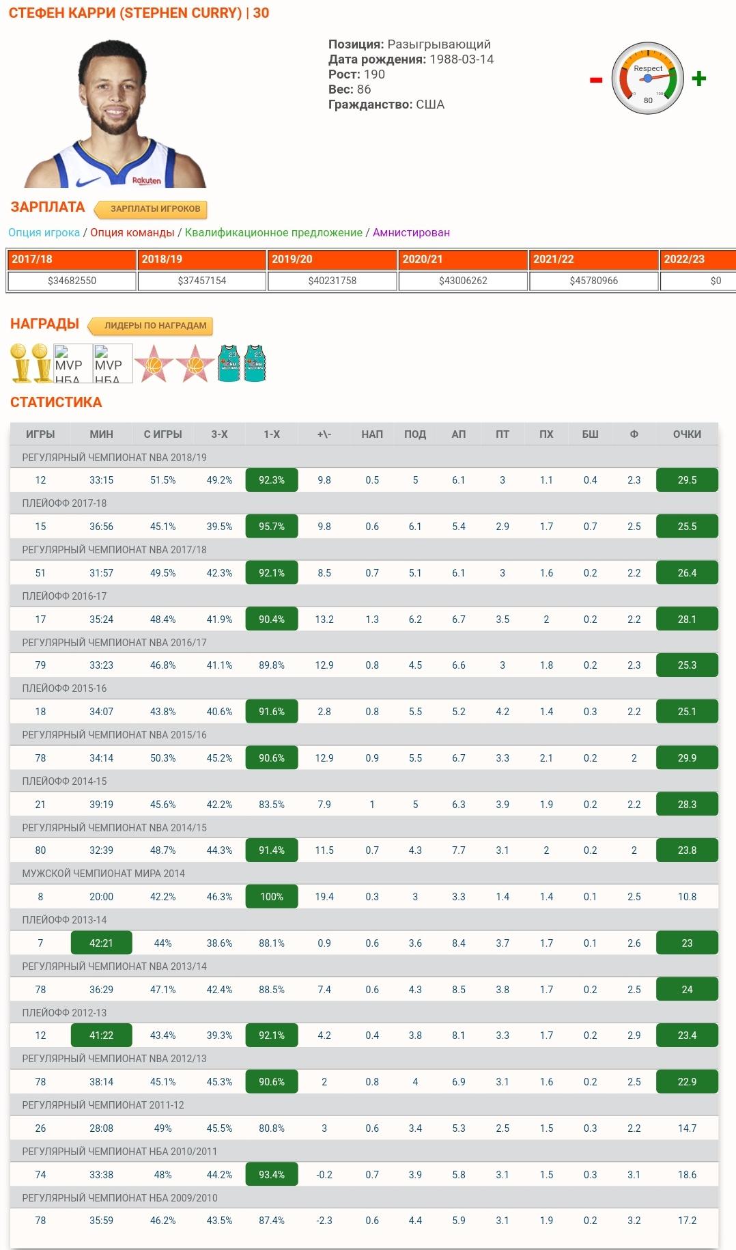Click the Ф statistics column header
736x1250 pixels.
(634, 434)
